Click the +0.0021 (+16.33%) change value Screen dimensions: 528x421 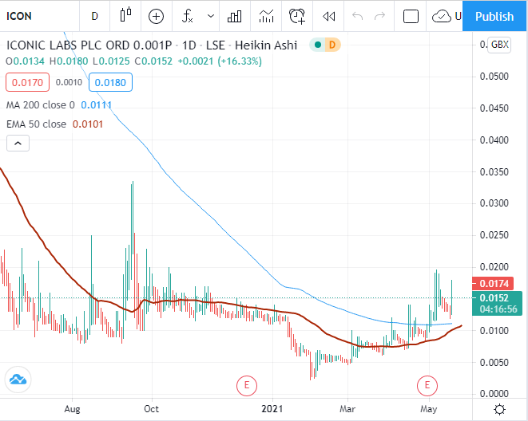220,61
